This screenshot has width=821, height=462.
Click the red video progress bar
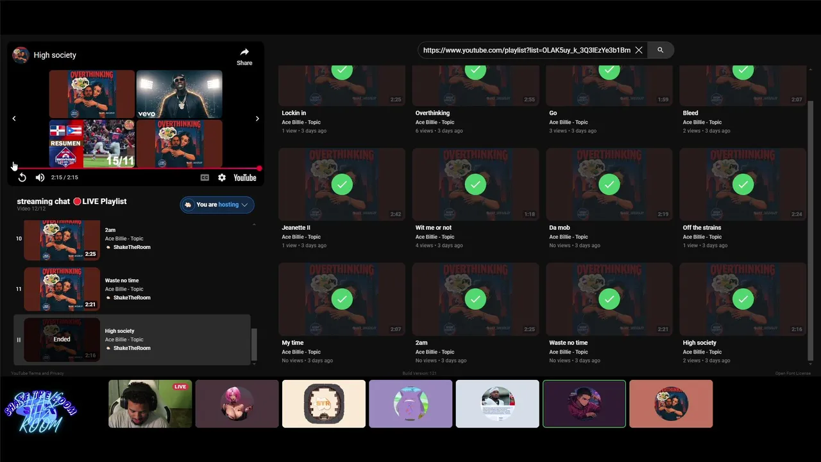click(136, 168)
